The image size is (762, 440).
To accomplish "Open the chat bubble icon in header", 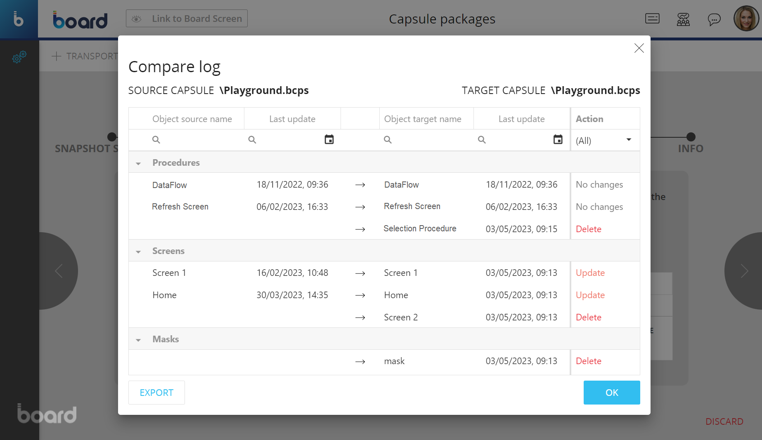I will point(714,19).
